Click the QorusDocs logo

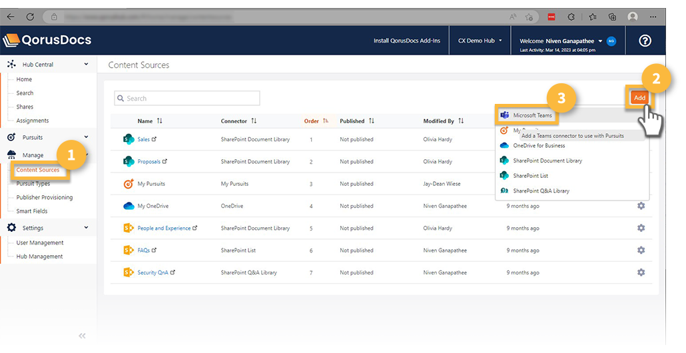coord(47,40)
